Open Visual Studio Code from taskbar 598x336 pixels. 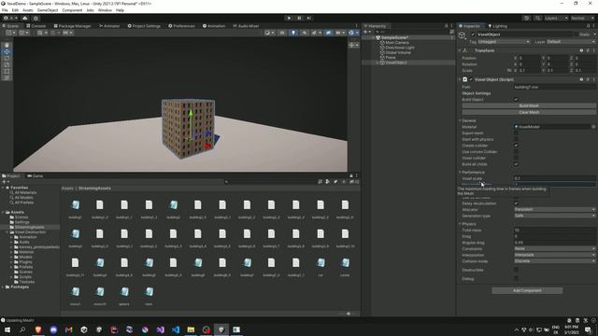pyautogui.click(x=176, y=329)
